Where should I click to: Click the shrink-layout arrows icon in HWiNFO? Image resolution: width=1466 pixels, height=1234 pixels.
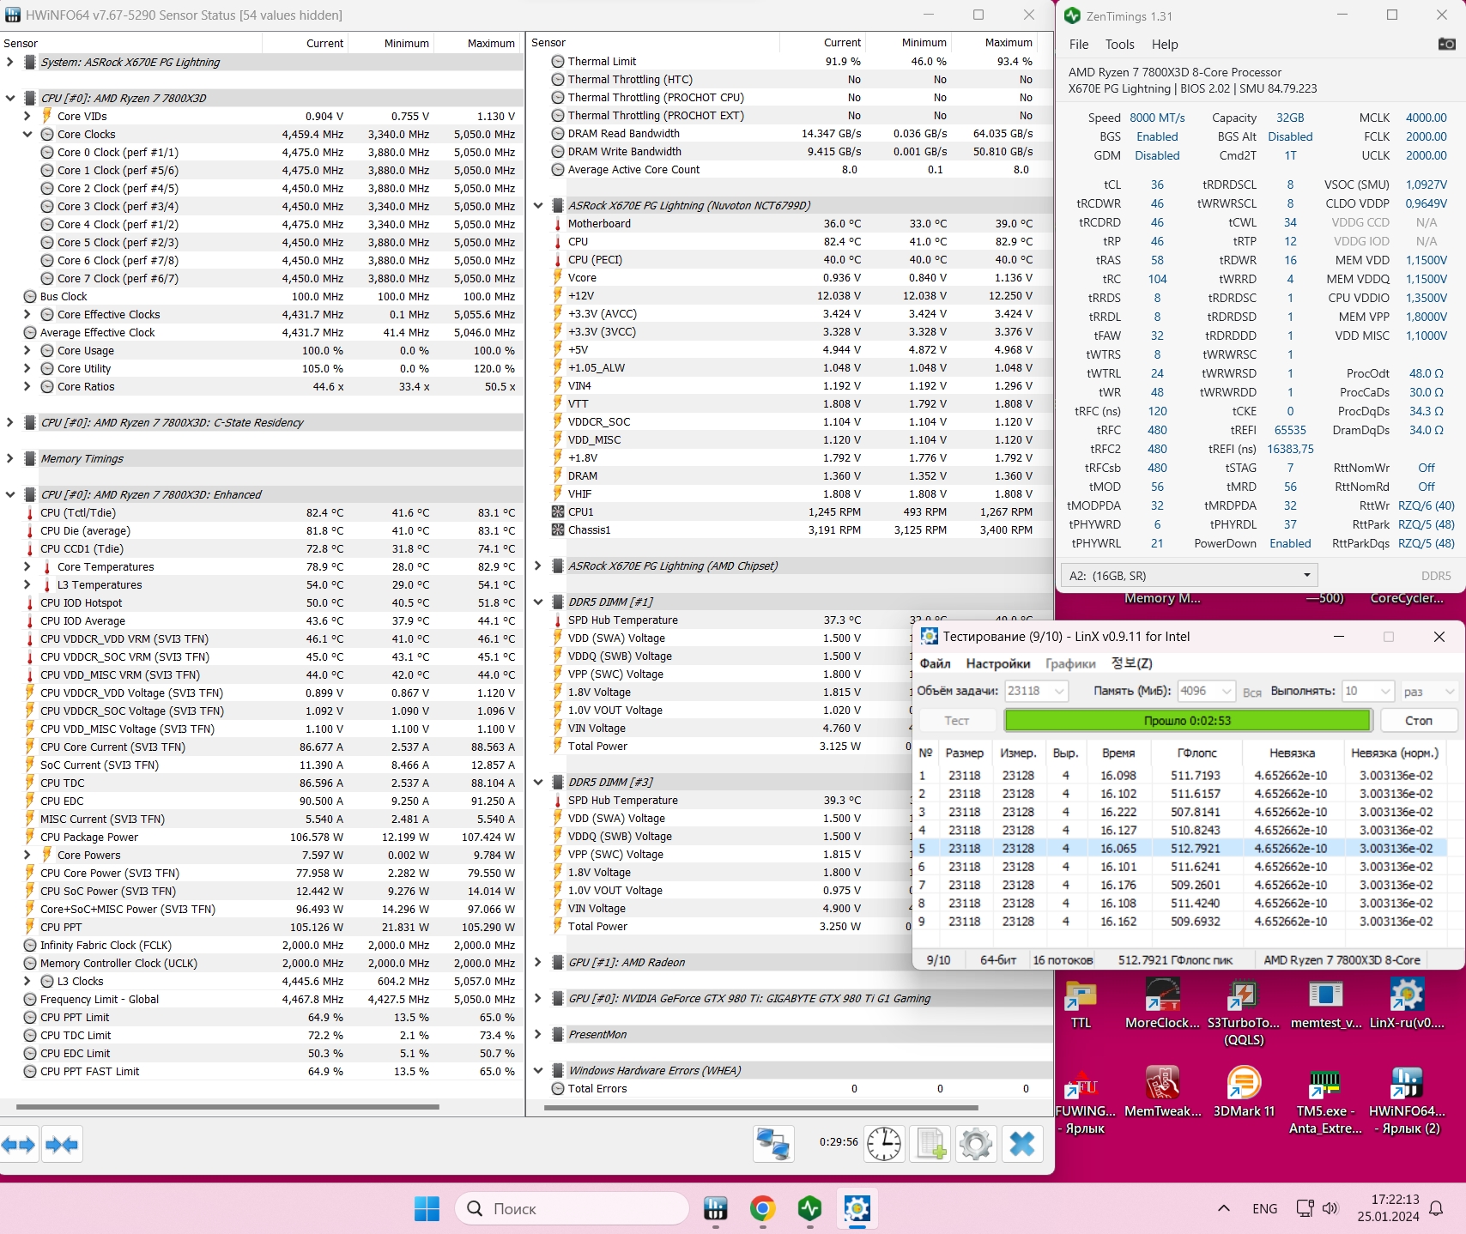coord(62,1144)
